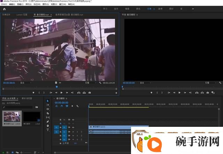Image resolution: width=223 pixels, height=154 pixels.
Task: Step forward one frame in Source monitor
Action: tap(67, 93)
